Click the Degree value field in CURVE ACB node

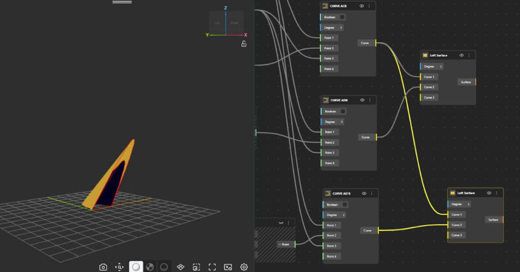point(341,27)
